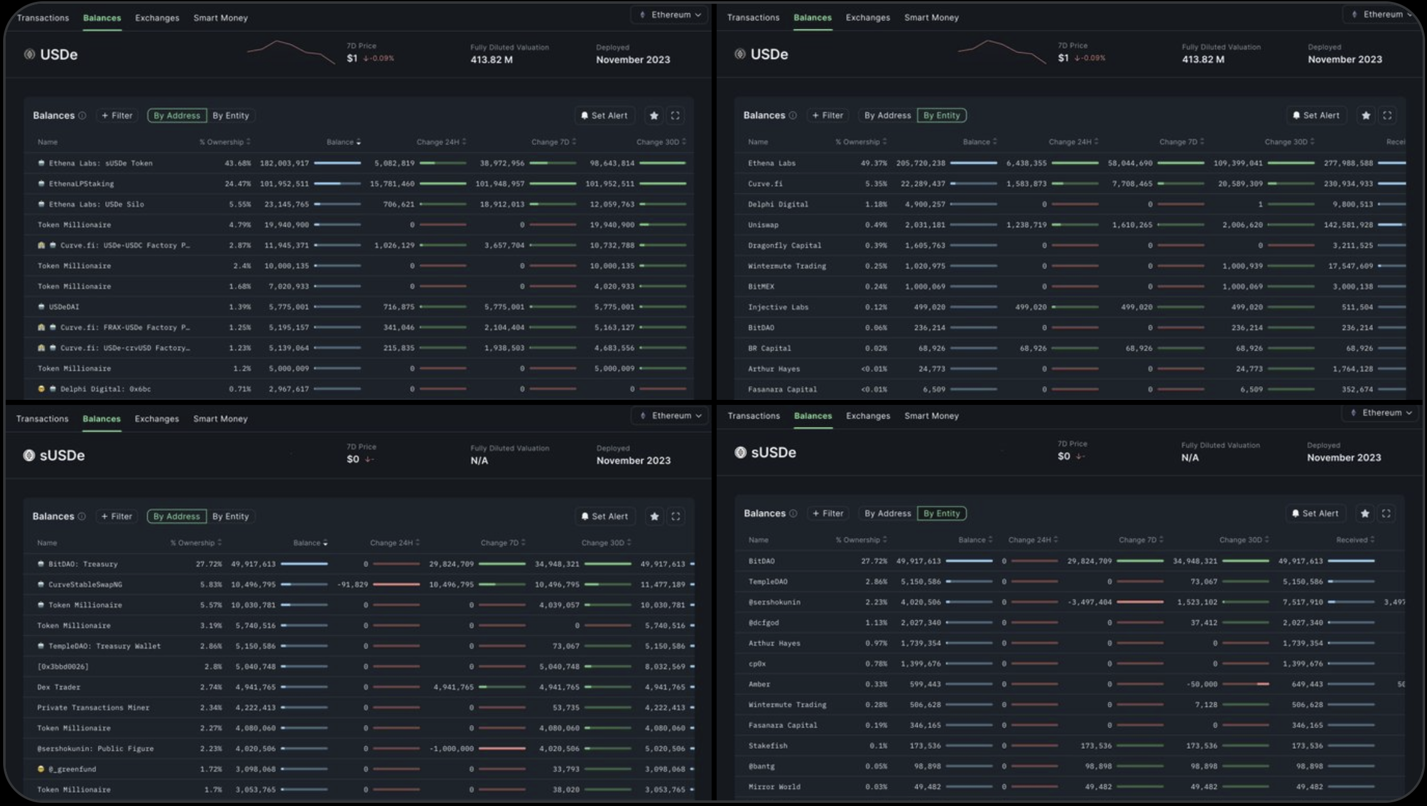Click 7D price sparkline in USDe By Address panel
The height and width of the screenshot is (806, 1427).
pos(291,53)
